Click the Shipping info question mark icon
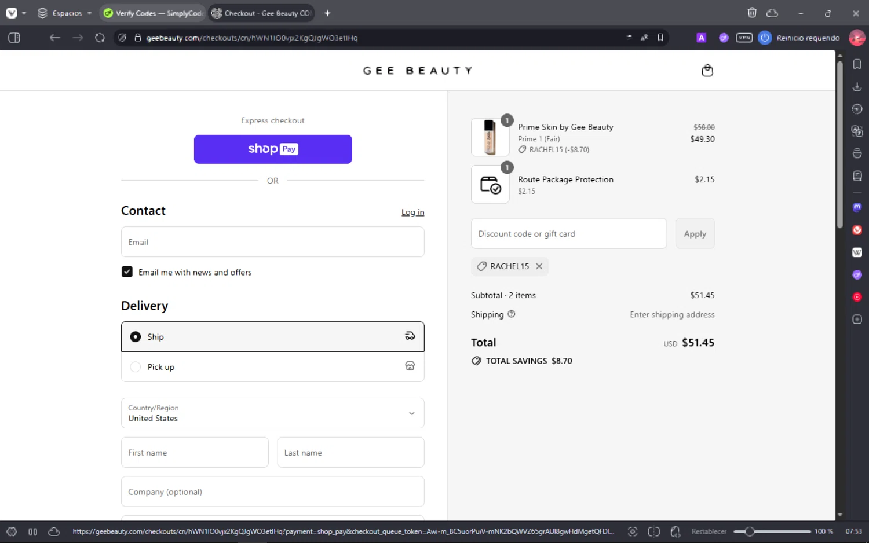 (512, 314)
